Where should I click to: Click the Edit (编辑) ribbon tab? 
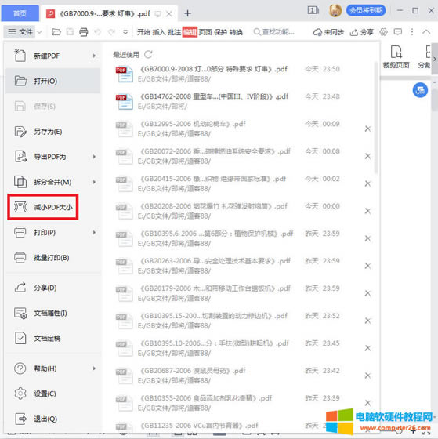[190, 32]
